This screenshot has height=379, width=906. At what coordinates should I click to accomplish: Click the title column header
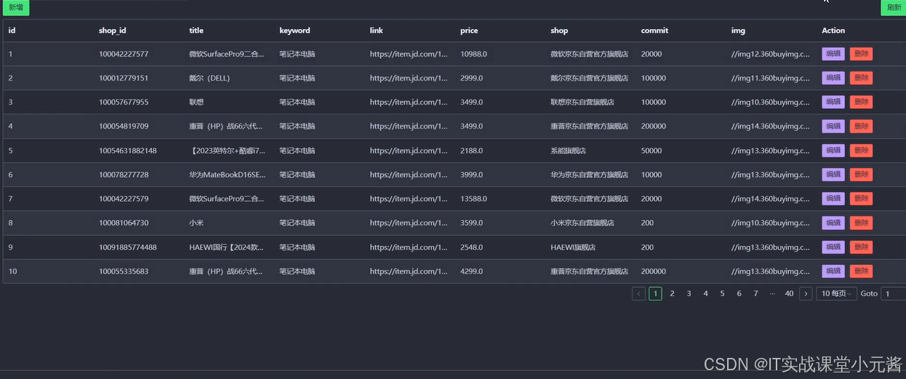[x=196, y=30]
